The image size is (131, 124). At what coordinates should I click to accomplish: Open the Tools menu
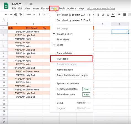[x=62, y=9]
